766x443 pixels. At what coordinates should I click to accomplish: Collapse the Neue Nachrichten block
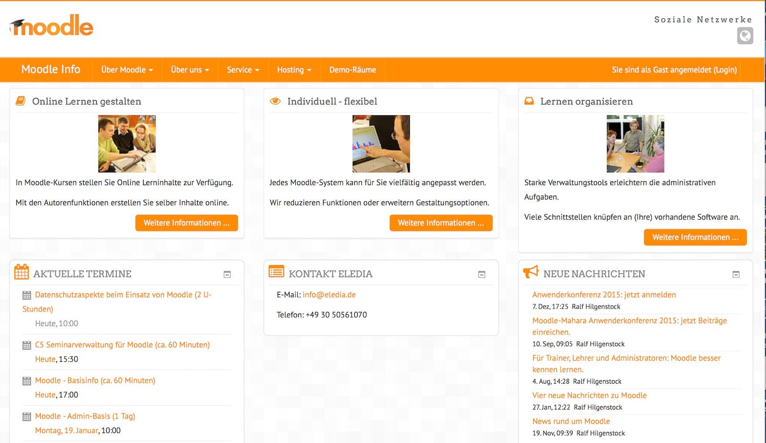736,275
